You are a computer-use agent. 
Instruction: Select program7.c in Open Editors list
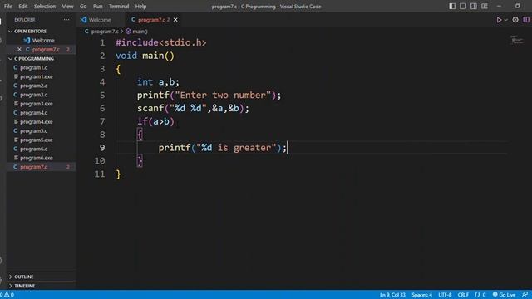pos(46,50)
